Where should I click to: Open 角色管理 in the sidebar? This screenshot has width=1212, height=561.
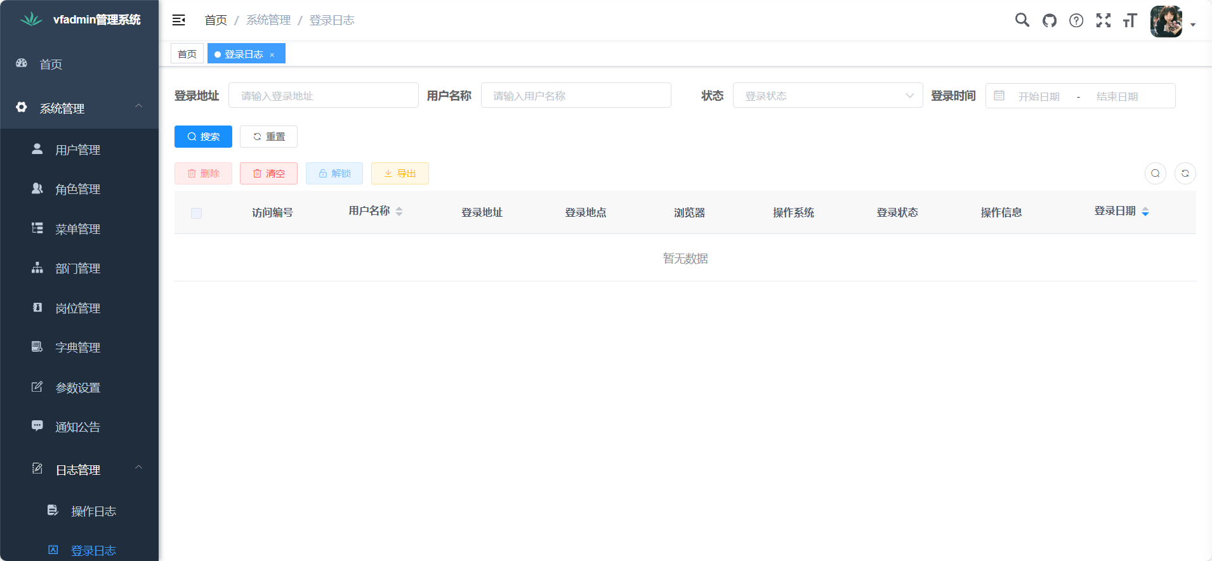[79, 189]
